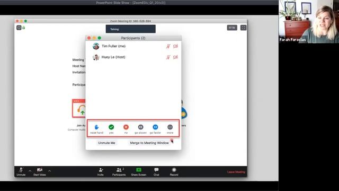Click Tim Fuller's avatar picture

click(96, 46)
